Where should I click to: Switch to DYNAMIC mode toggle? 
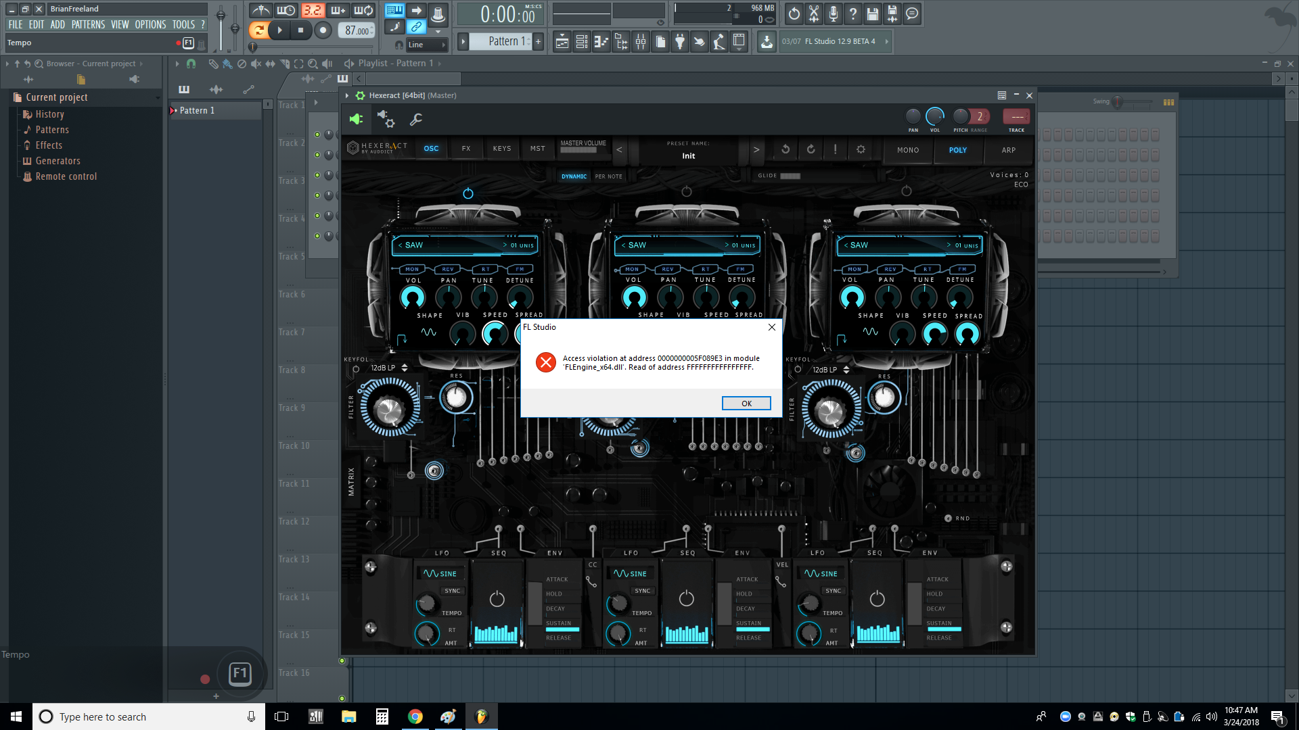point(574,176)
